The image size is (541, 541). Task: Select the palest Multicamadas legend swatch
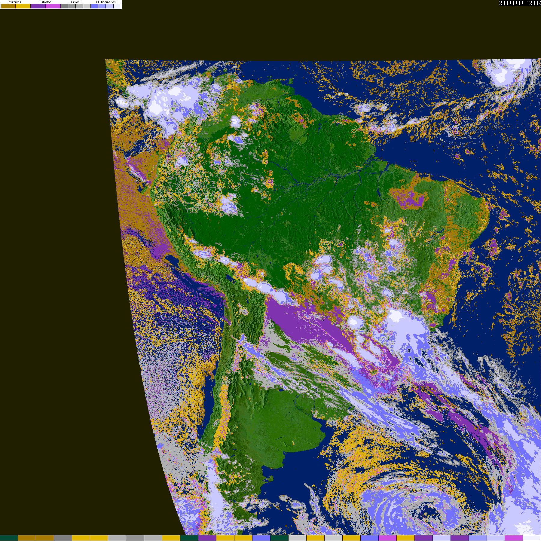tap(117, 6)
